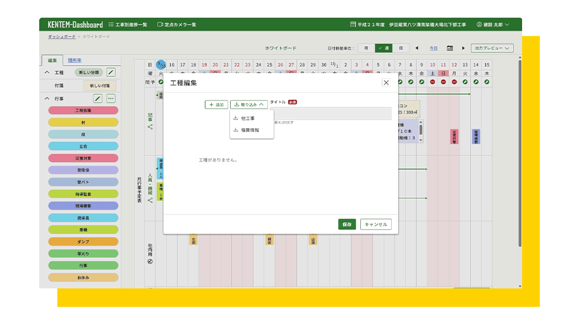Select the lavender 安衛協 event label
Screen dimensions: 579x325
83,170
